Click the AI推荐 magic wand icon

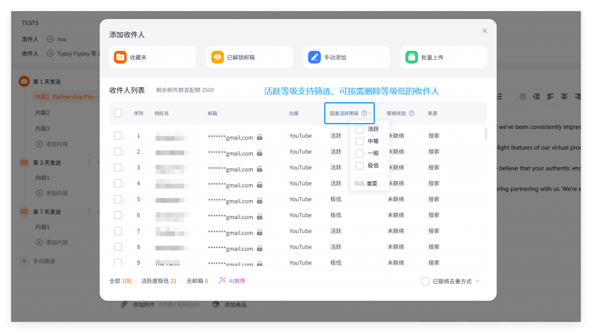click(x=221, y=281)
